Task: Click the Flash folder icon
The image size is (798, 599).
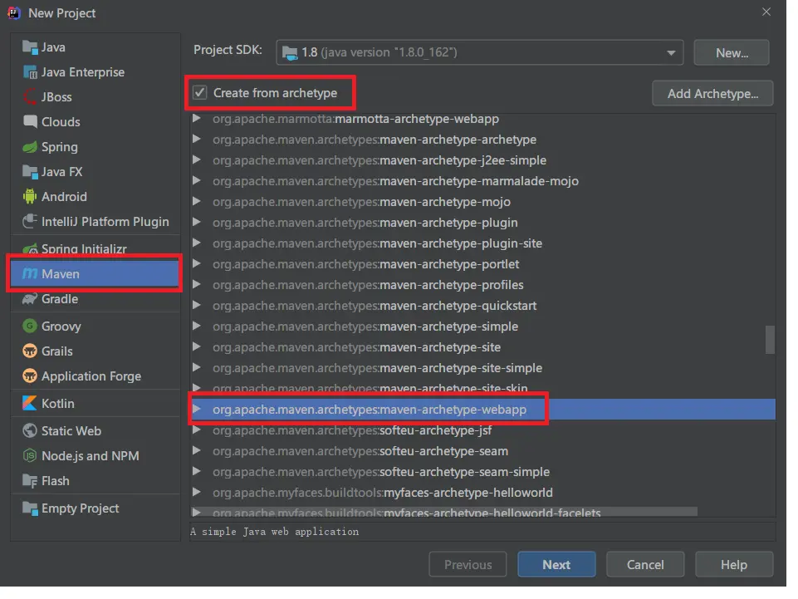Action: pyautogui.click(x=30, y=482)
